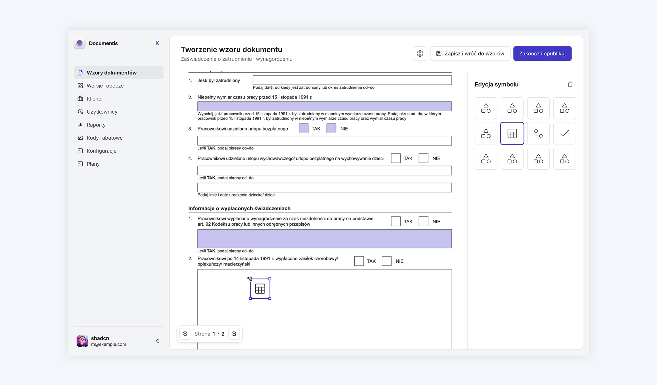Open Klienci section

coord(119,99)
